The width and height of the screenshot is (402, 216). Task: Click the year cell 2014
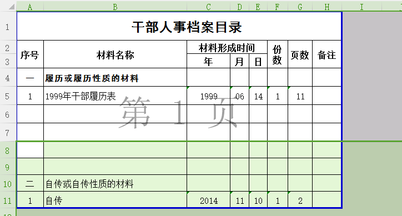[208, 200]
